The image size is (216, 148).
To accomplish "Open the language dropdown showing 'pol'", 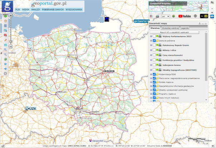I will (x=165, y=16).
